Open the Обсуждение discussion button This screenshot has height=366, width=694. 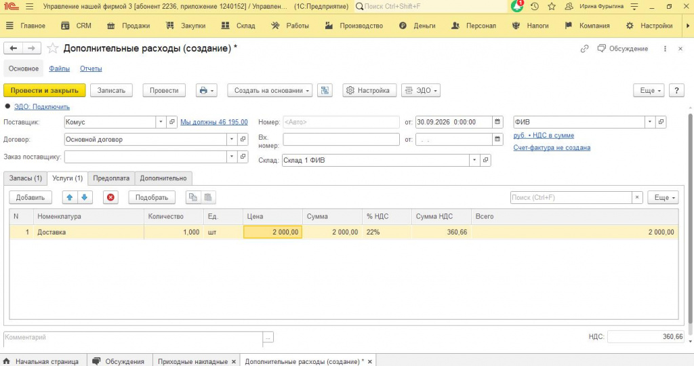[x=623, y=49]
